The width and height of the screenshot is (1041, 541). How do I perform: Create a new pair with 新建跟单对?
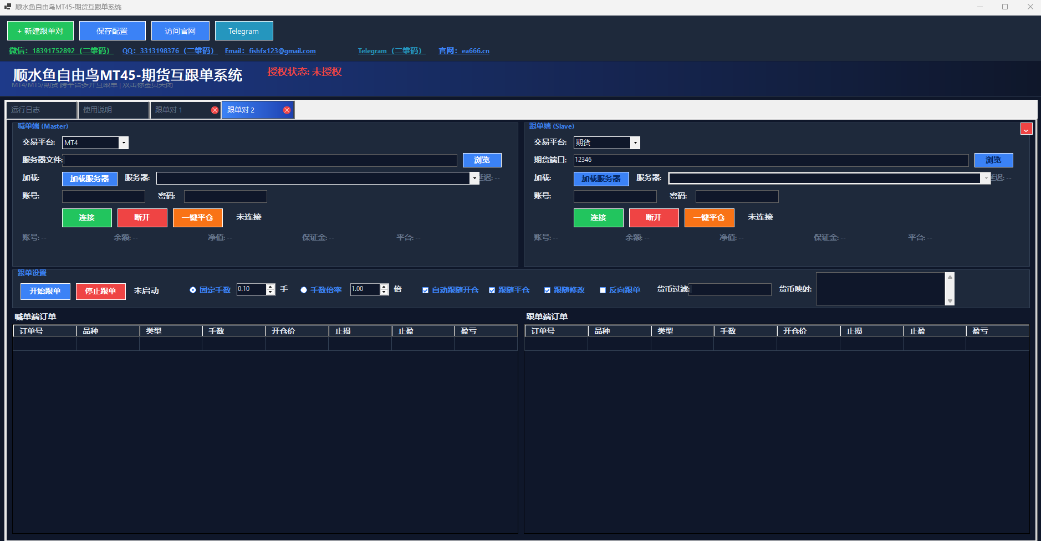coord(40,31)
